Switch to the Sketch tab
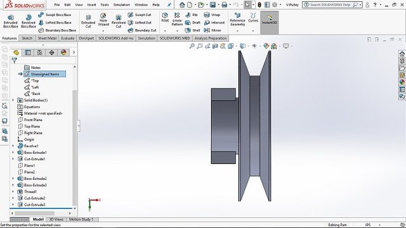This screenshot has height=228, width=406. coord(27,38)
